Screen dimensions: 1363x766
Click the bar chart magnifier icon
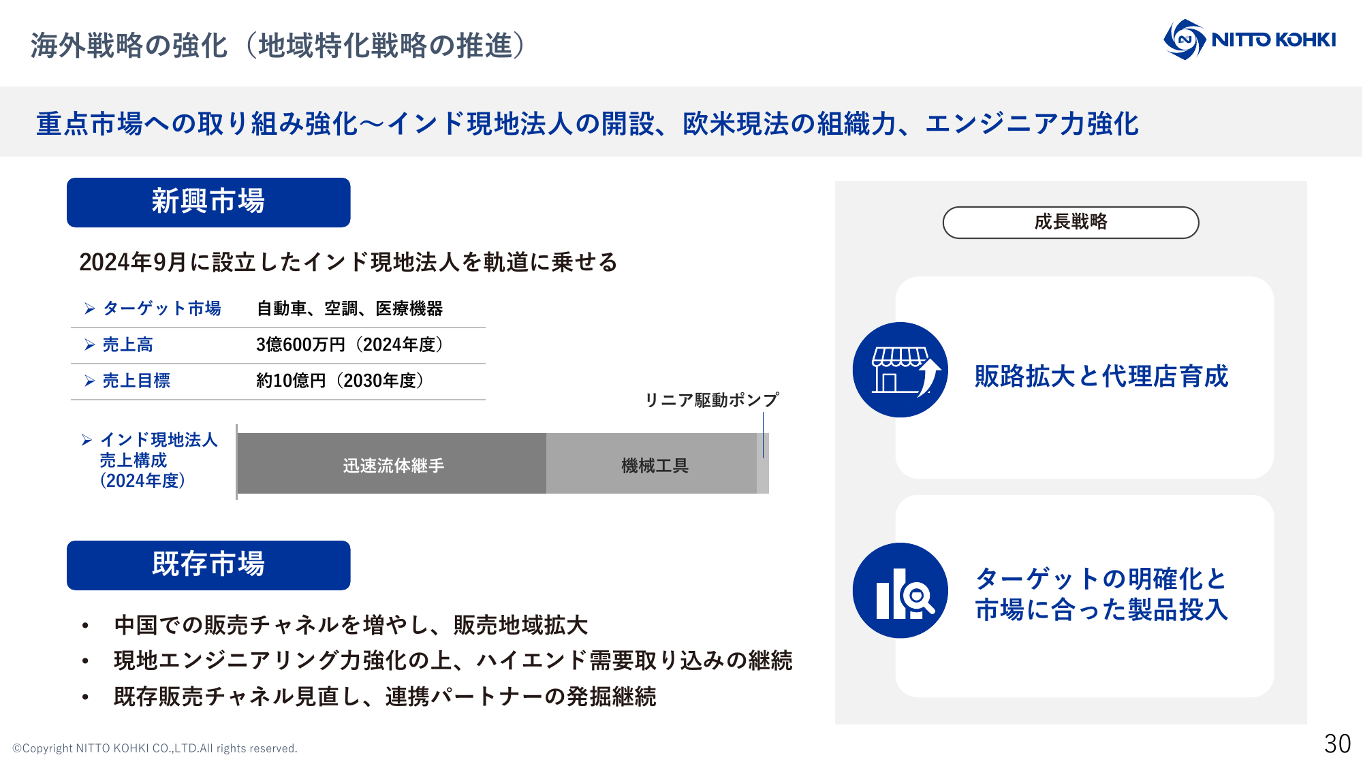coord(900,590)
